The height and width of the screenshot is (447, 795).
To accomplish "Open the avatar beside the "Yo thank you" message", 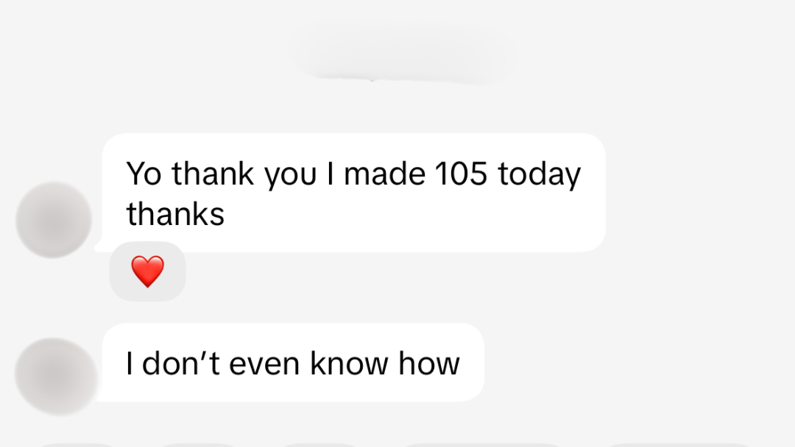I will 54,220.
